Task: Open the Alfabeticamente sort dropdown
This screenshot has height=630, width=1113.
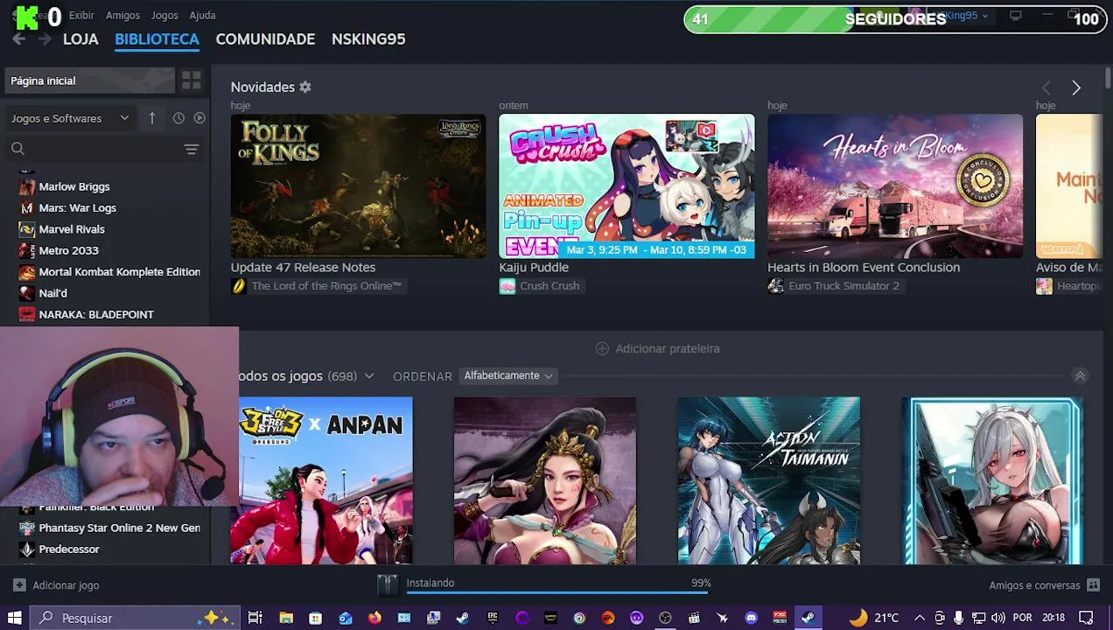Action: [508, 375]
